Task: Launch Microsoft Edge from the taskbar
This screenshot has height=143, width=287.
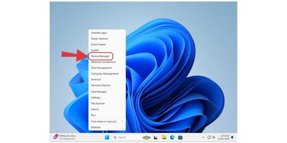Action: point(172,137)
